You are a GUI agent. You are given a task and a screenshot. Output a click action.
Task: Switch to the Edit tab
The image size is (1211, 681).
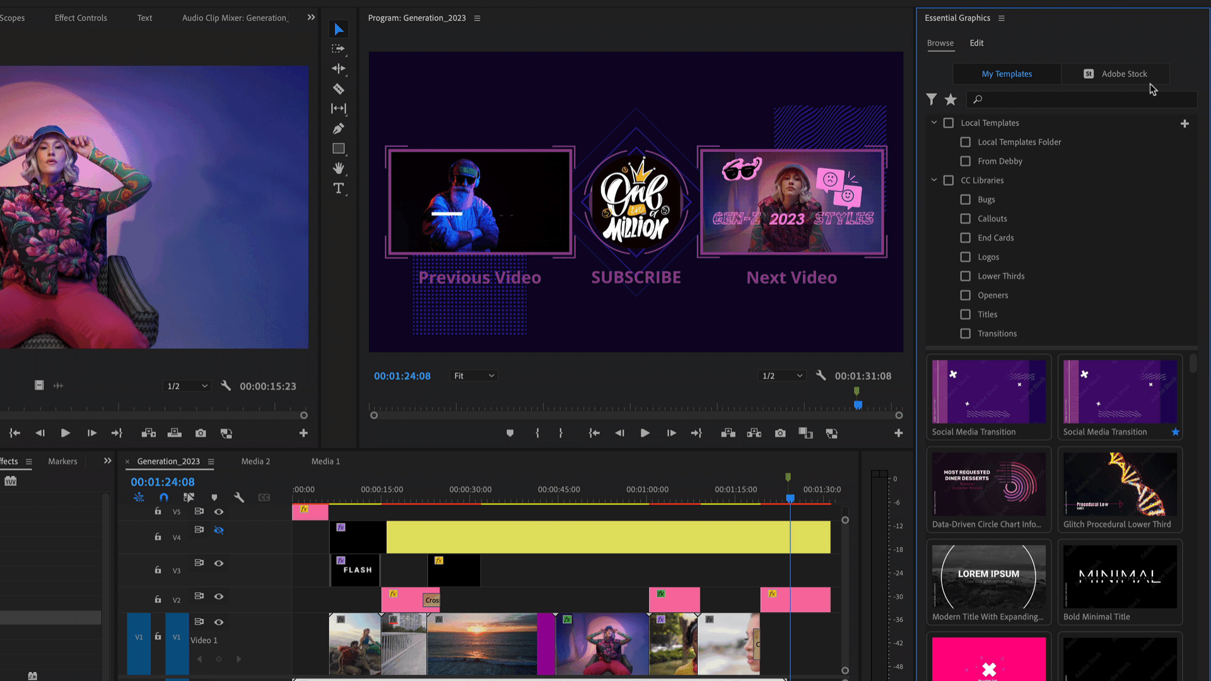pyautogui.click(x=976, y=43)
